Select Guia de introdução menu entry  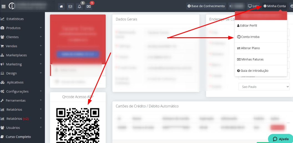click(x=261, y=71)
